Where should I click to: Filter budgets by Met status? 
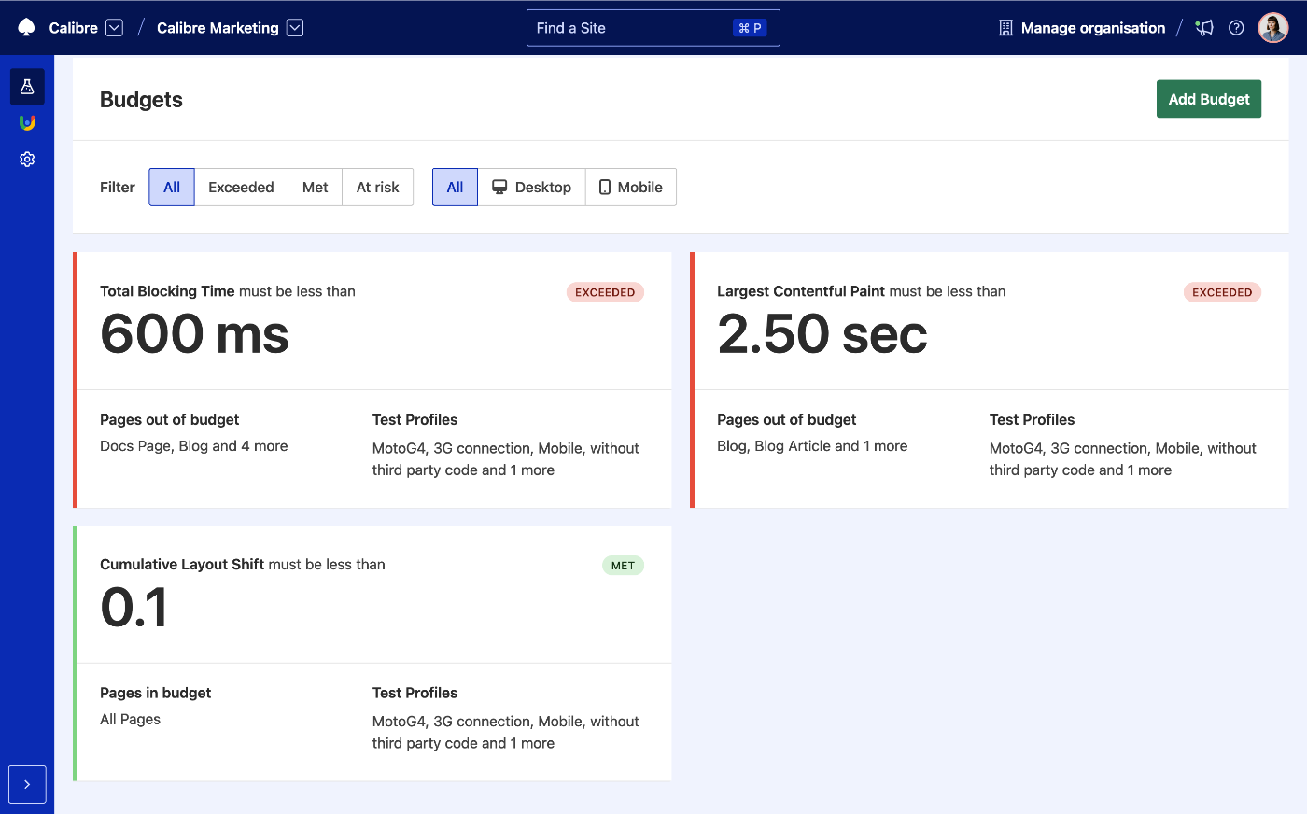(315, 187)
